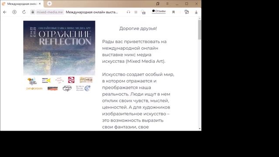Open the extensions icon in toolbar

coord(187,12)
